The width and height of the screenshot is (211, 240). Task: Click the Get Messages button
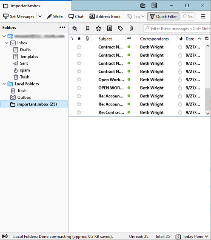19,17
